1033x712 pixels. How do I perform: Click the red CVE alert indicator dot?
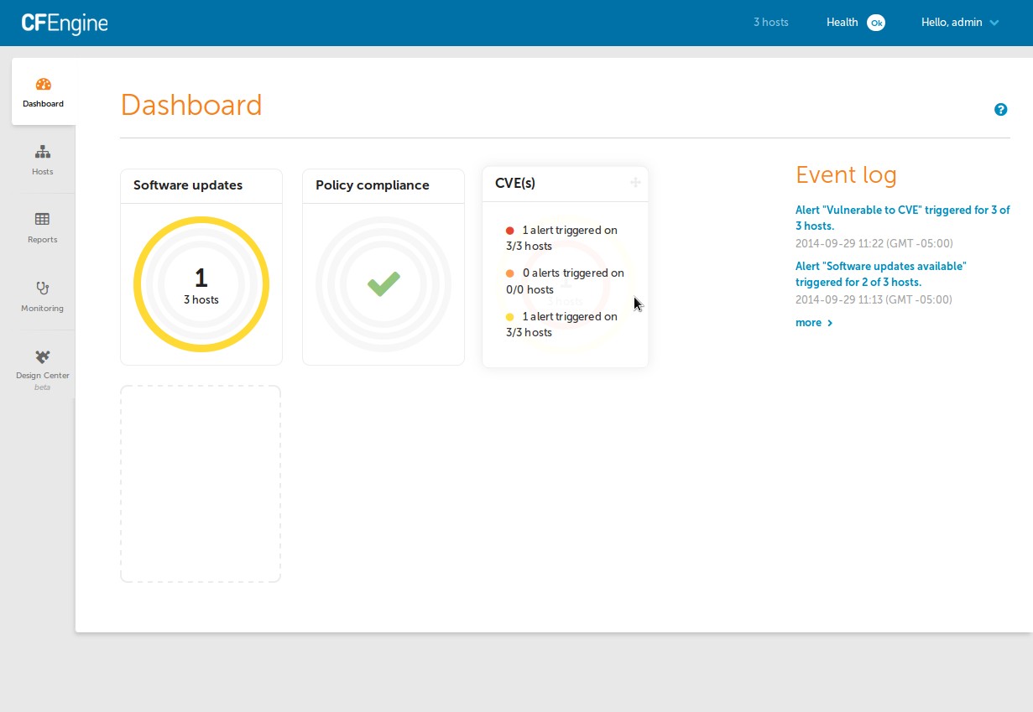[x=509, y=229]
